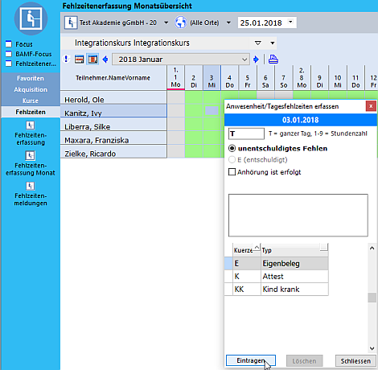Select unentschuldigtes Fehlen radio button
Viewport: 378px width, 370px height.
(x=232, y=148)
